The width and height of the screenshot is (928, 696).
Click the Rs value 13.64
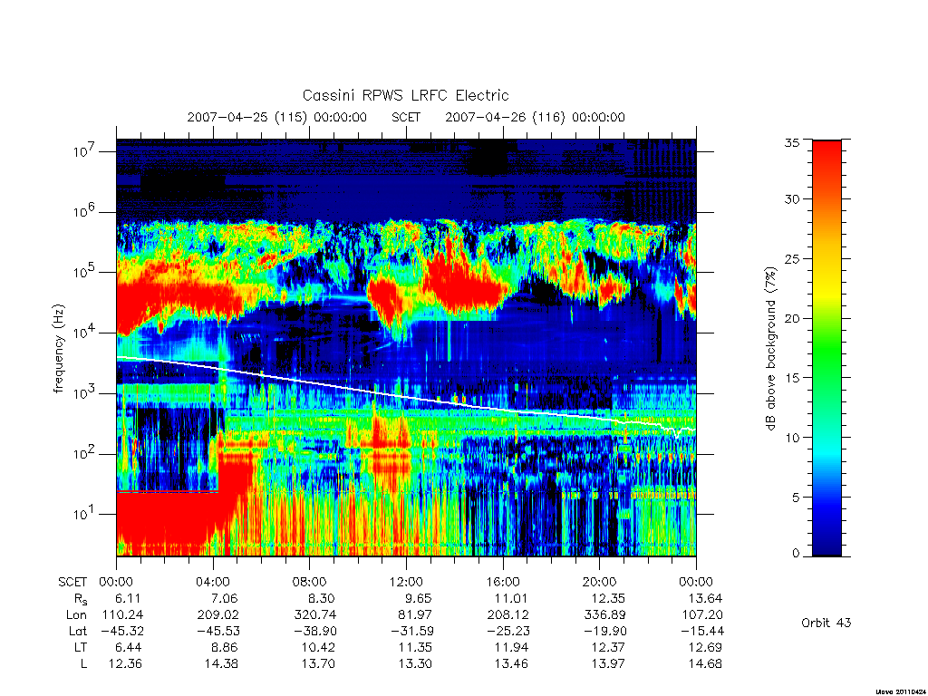tap(705, 598)
